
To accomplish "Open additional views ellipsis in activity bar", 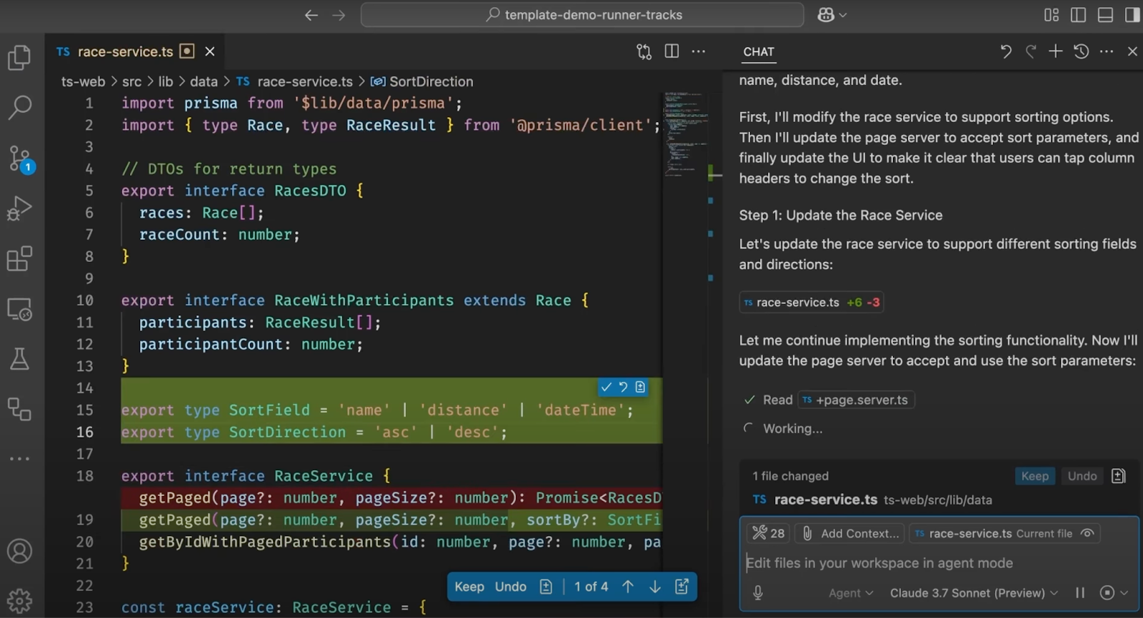I will [19, 459].
